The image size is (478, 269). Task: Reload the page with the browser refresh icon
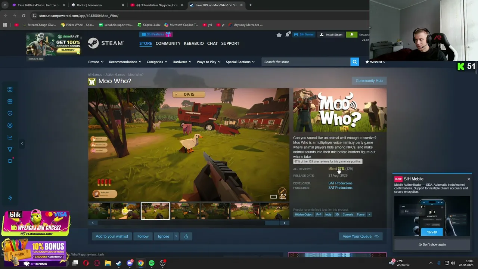24,16
